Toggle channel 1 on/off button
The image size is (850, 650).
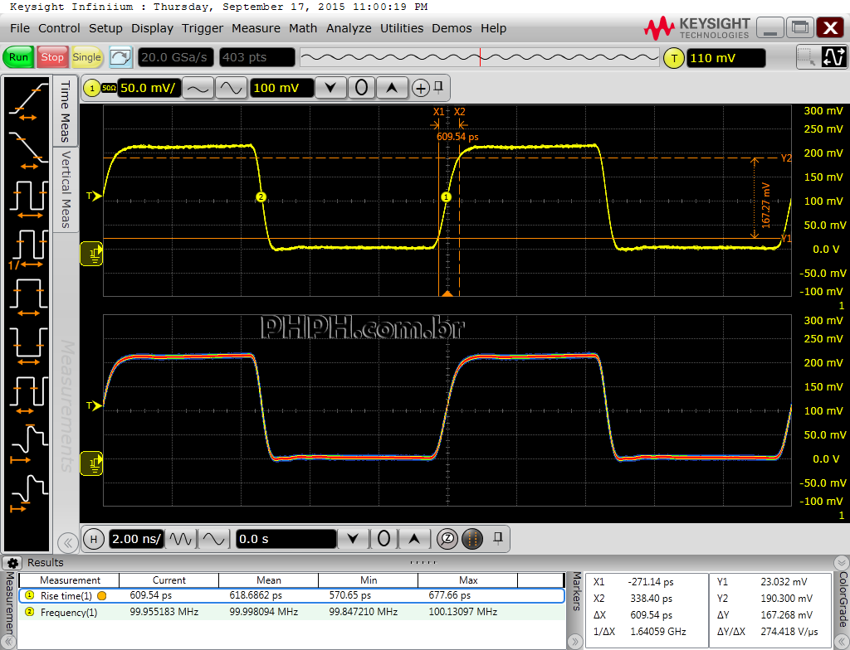90,88
